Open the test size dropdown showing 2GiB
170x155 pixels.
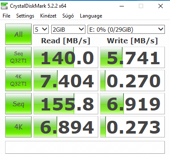(x=68, y=30)
